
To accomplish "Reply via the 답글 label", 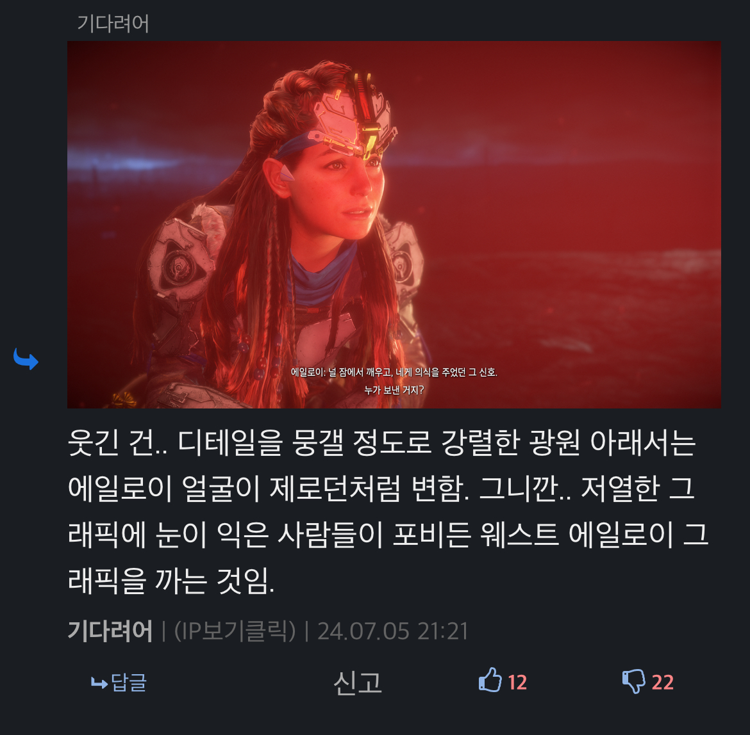I will [129, 682].
